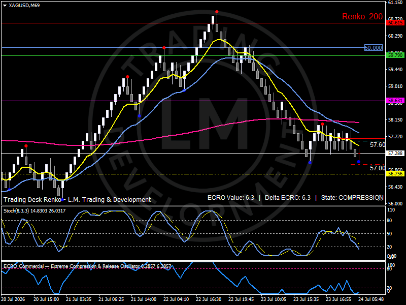
Task: Click the yellow 56.756 price tag
Action: [395, 174]
